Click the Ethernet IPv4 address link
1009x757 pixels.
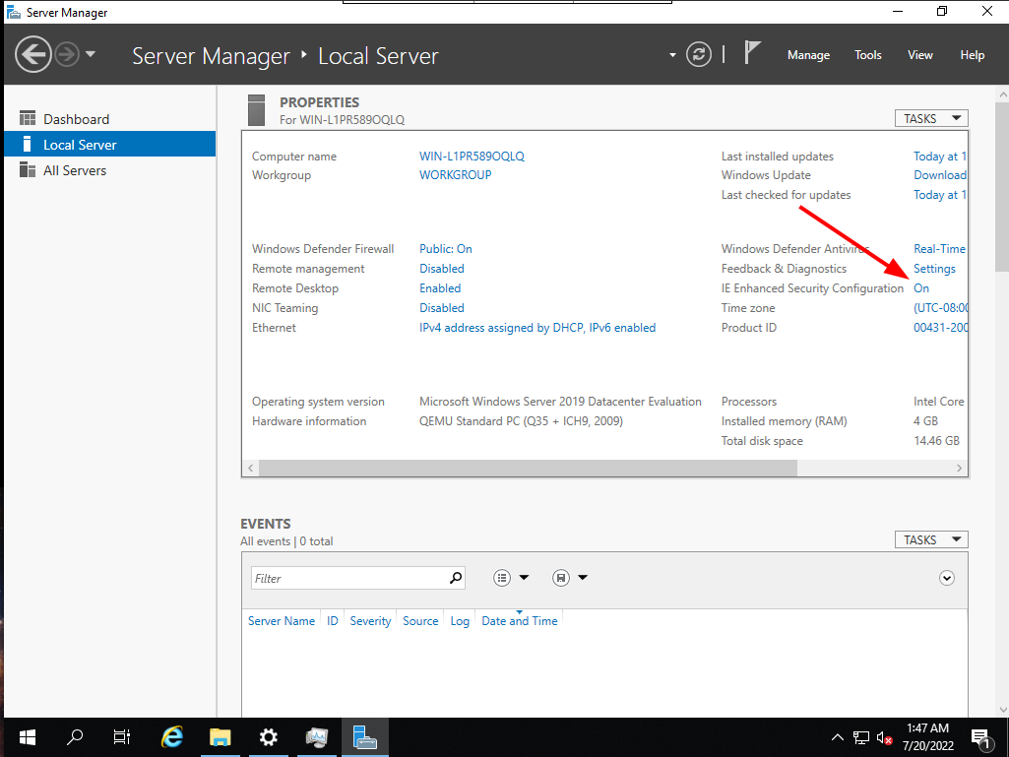tap(537, 328)
